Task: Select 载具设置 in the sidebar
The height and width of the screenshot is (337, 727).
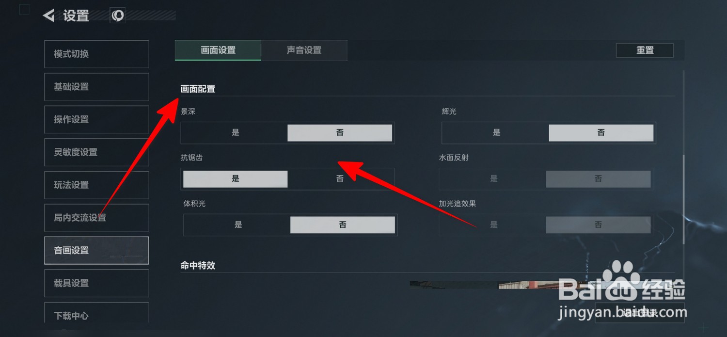Action: [96, 283]
